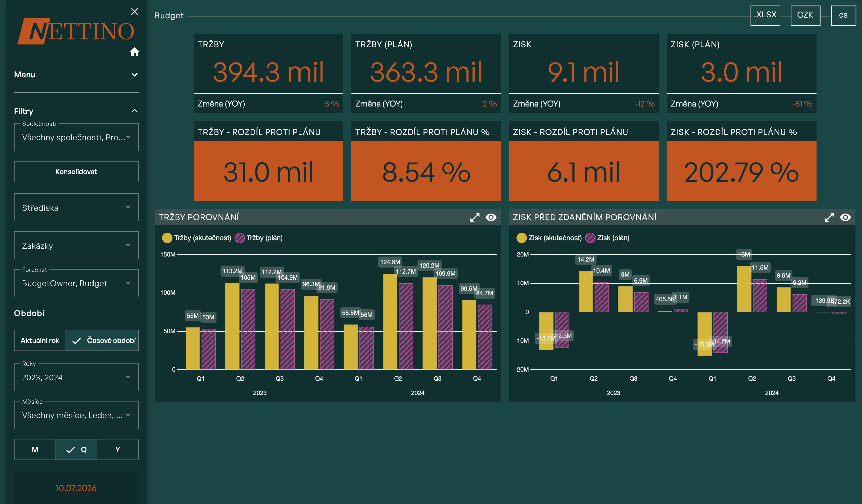Viewport: 862px width, 504px height.
Task: Click the cs language button
Action: pyautogui.click(x=843, y=15)
